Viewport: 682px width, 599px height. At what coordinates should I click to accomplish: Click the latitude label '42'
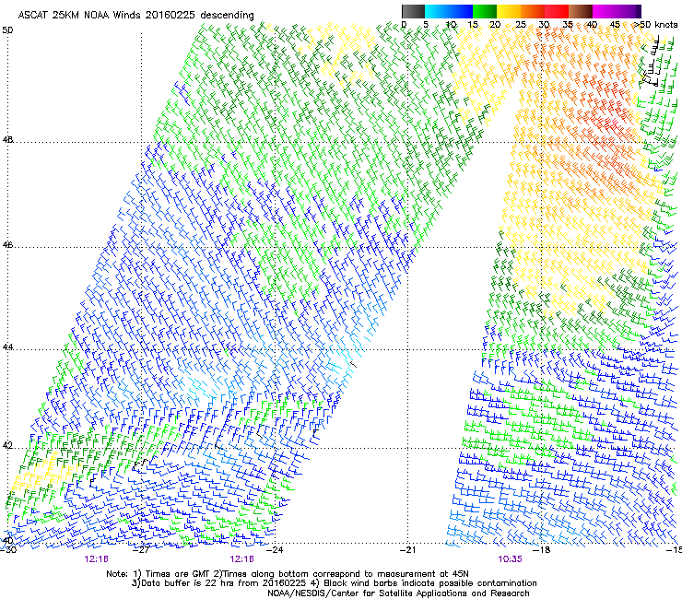pyautogui.click(x=7, y=446)
